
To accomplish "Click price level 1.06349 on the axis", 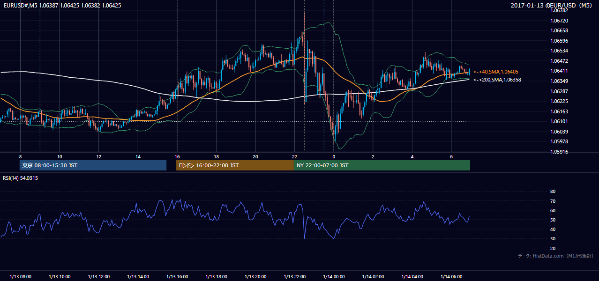I will (x=559, y=81).
